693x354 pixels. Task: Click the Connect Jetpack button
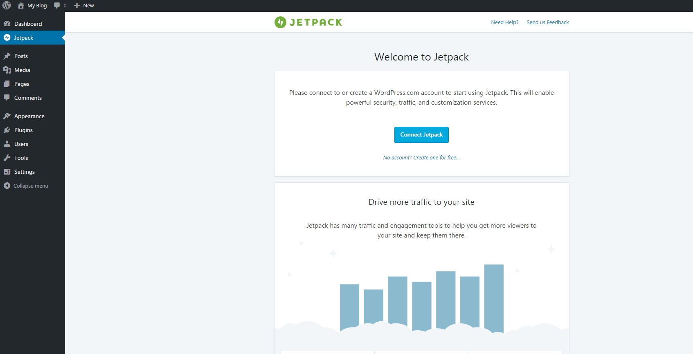421,135
